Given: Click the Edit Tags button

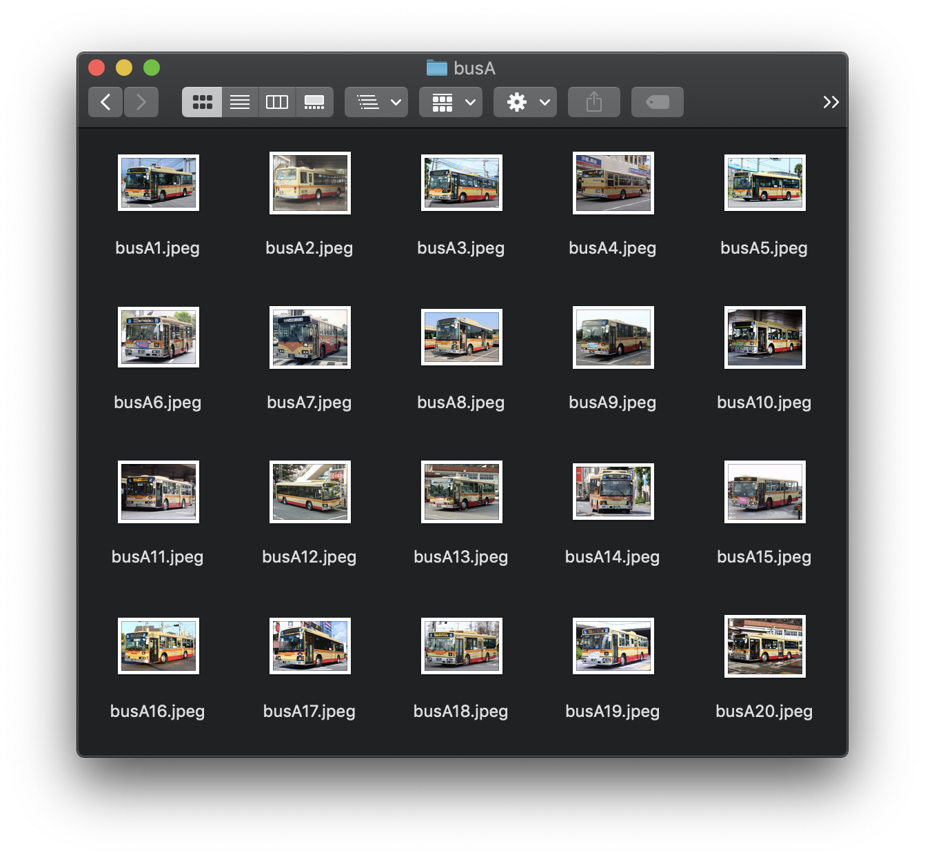Looking at the screenshot, I should [658, 102].
